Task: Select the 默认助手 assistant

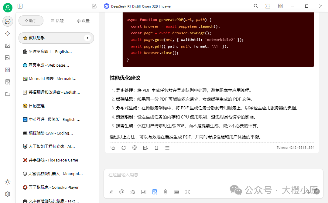Action: (x=56, y=38)
